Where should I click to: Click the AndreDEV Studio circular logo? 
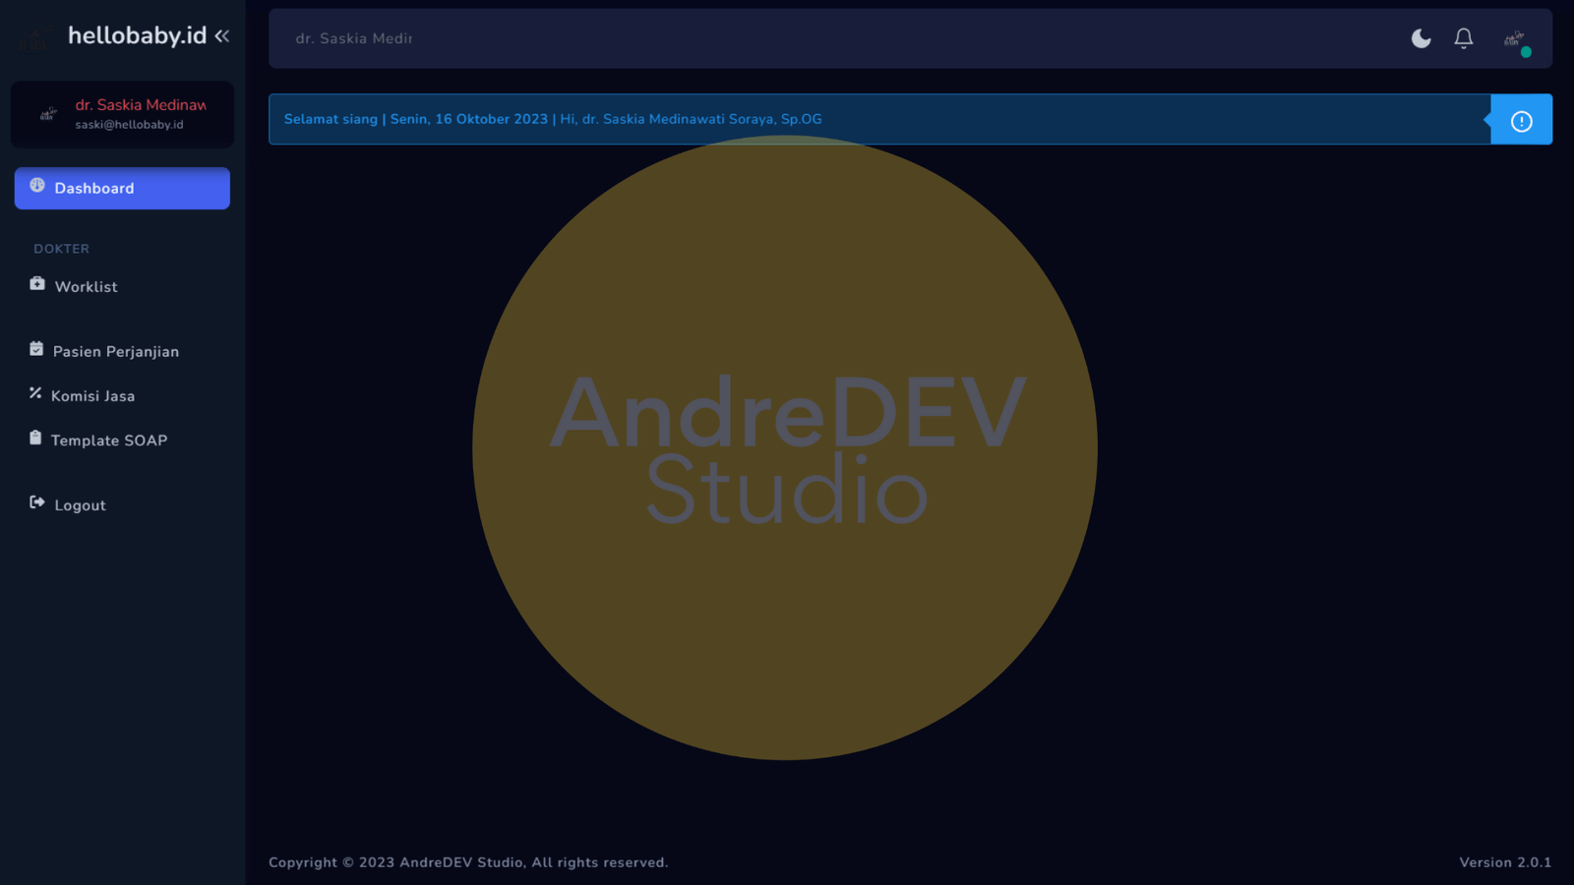coord(785,447)
